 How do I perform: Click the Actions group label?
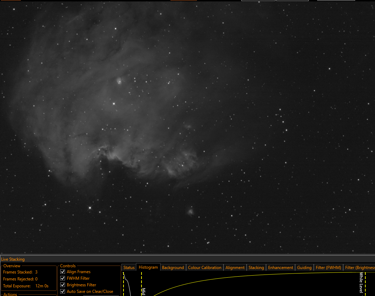tap(10, 294)
